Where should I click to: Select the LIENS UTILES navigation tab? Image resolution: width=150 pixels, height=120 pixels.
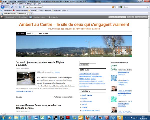pyautogui.click(x=43, y=33)
